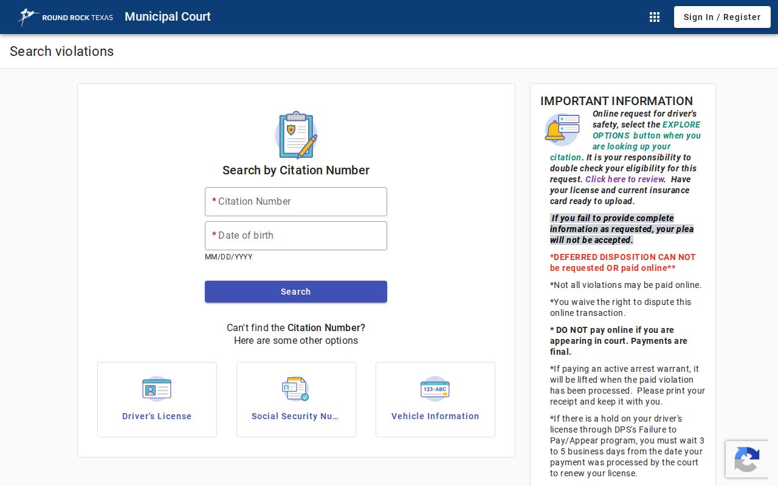Click the blue Search button
This screenshot has height=486, width=778.
pyautogui.click(x=296, y=292)
